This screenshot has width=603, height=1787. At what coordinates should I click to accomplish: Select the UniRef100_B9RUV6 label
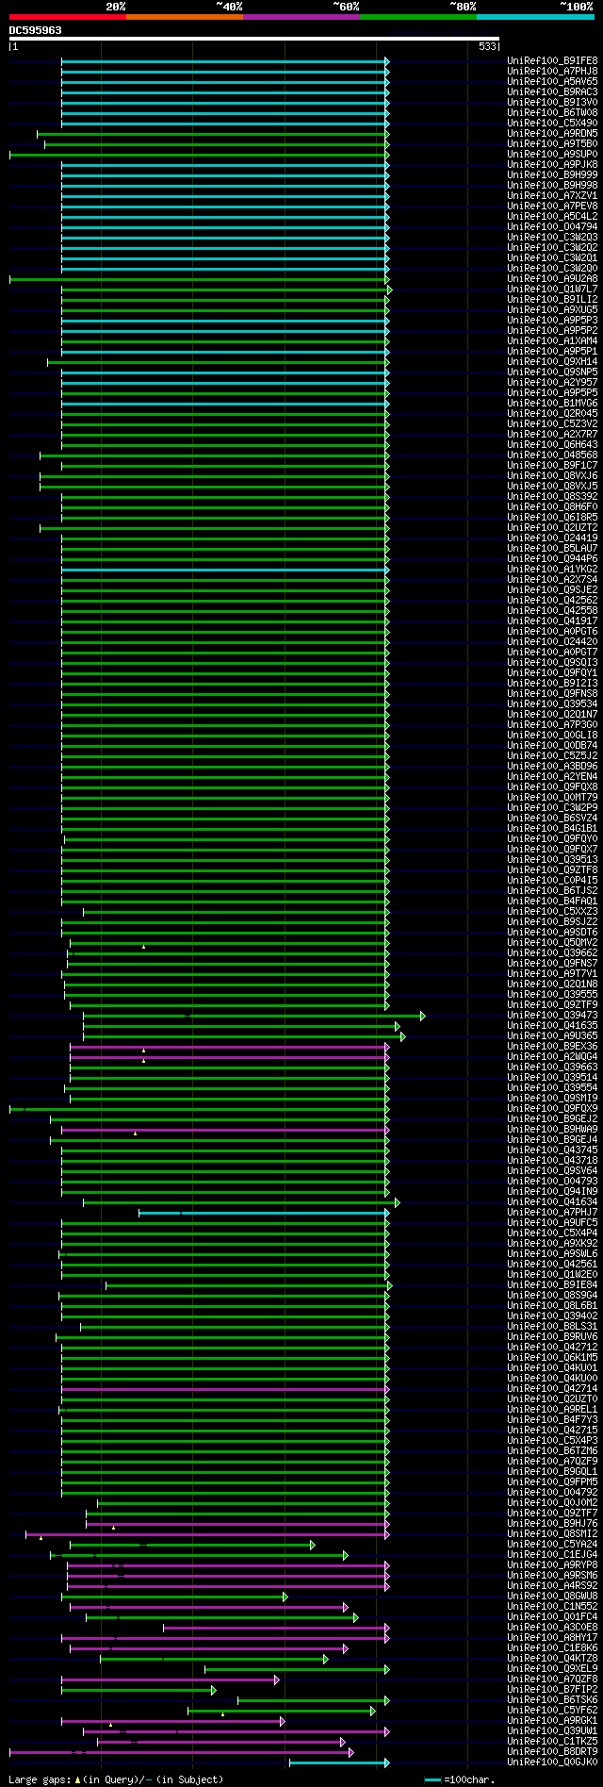552,1336
